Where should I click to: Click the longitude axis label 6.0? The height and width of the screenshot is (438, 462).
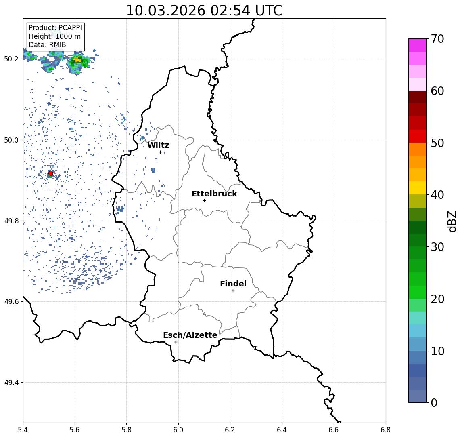coord(179,430)
